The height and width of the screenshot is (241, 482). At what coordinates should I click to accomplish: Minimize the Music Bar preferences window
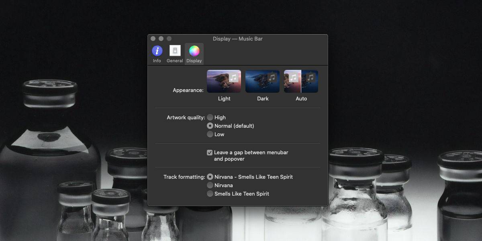point(161,39)
